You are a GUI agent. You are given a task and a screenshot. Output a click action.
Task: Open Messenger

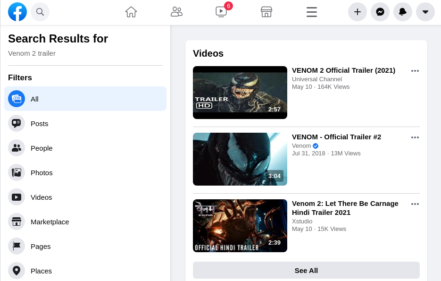[380, 12]
